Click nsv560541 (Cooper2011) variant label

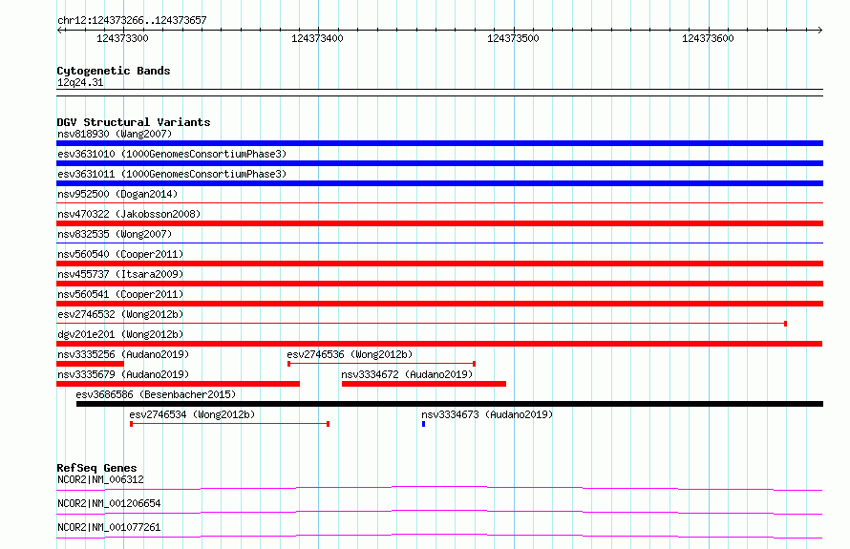[120, 294]
